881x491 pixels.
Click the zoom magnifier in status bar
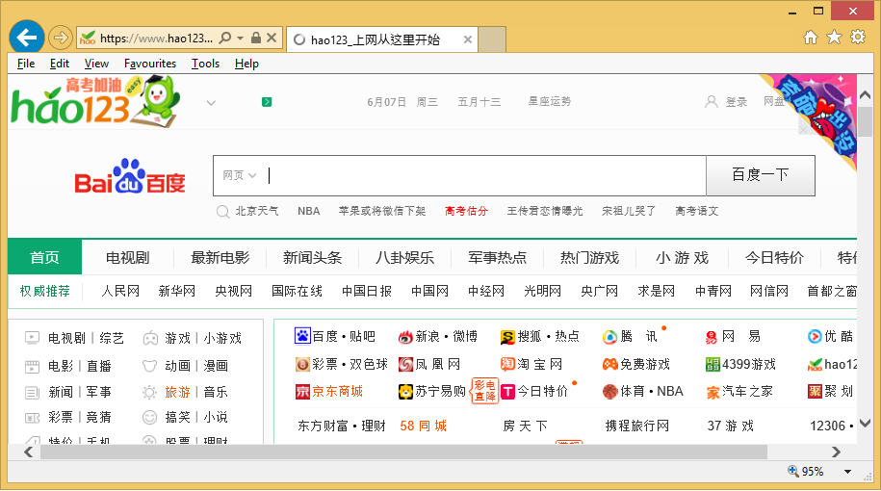792,471
